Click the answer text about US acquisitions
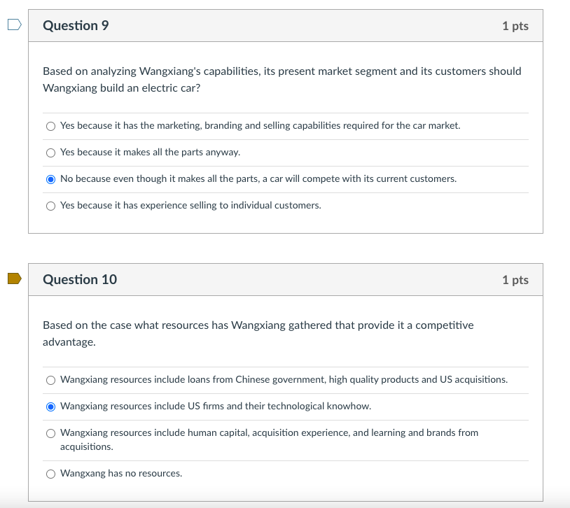 point(284,380)
